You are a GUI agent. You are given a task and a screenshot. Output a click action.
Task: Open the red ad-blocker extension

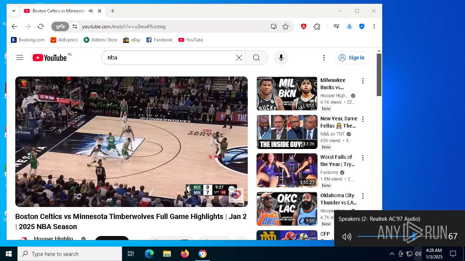tap(304, 26)
